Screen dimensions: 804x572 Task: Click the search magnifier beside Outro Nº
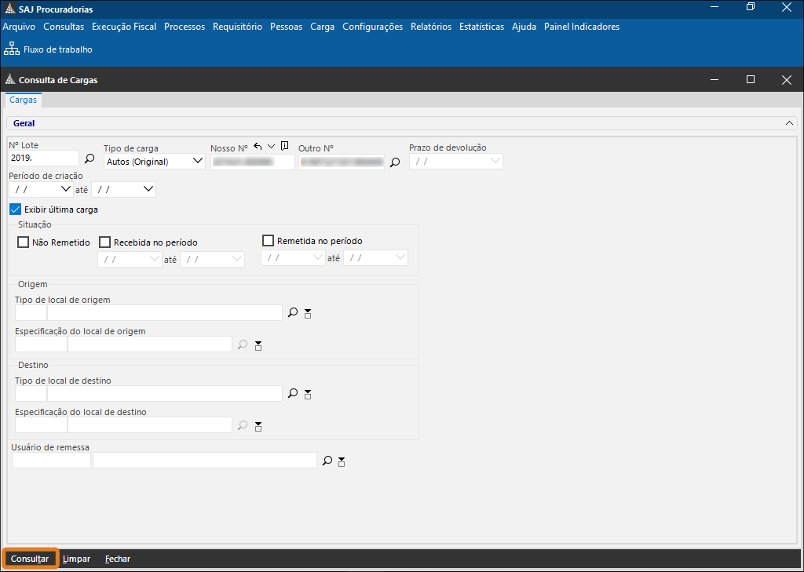tap(395, 162)
